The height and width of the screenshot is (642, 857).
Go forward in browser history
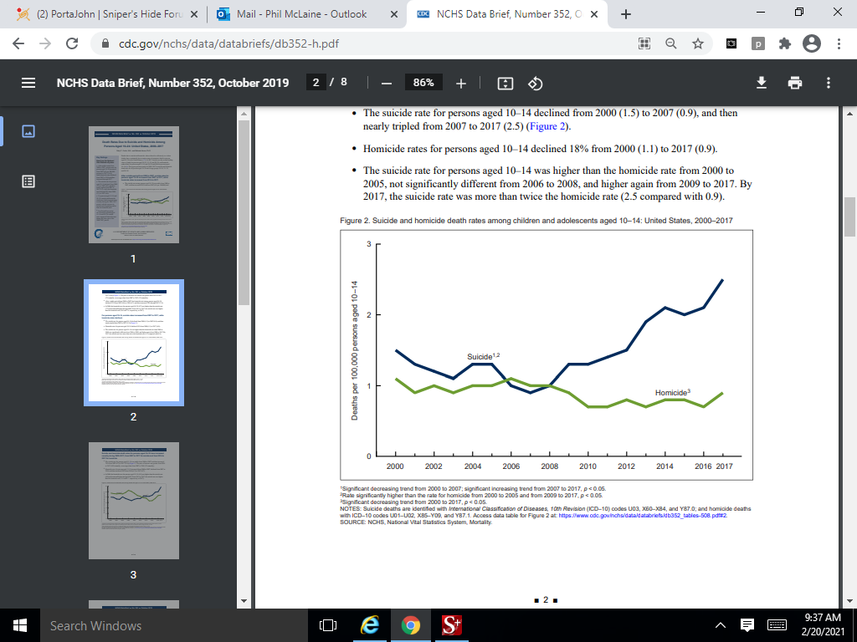(x=45, y=43)
